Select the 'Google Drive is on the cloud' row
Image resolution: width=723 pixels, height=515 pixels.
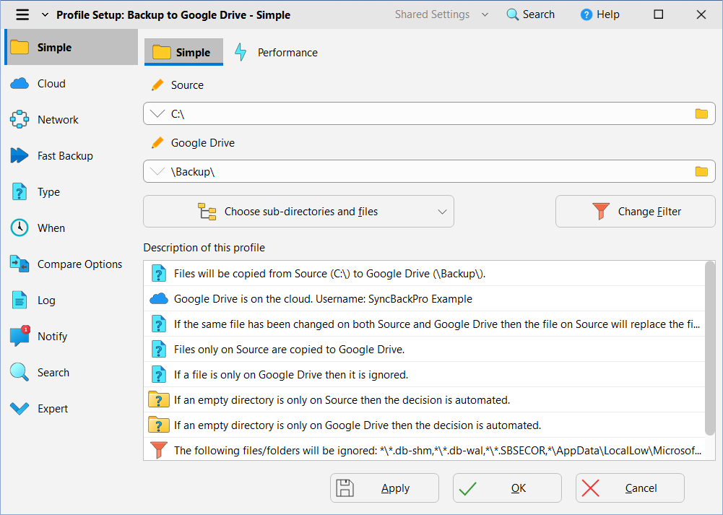pos(424,299)
